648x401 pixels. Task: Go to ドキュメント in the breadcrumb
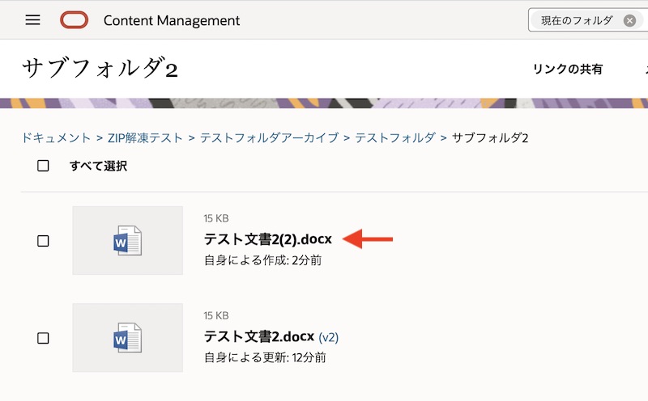tap(56, 137)
